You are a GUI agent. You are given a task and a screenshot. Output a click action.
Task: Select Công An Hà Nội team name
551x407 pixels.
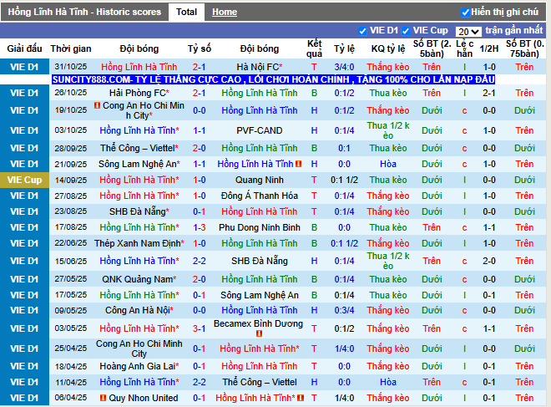click(139, 310)
